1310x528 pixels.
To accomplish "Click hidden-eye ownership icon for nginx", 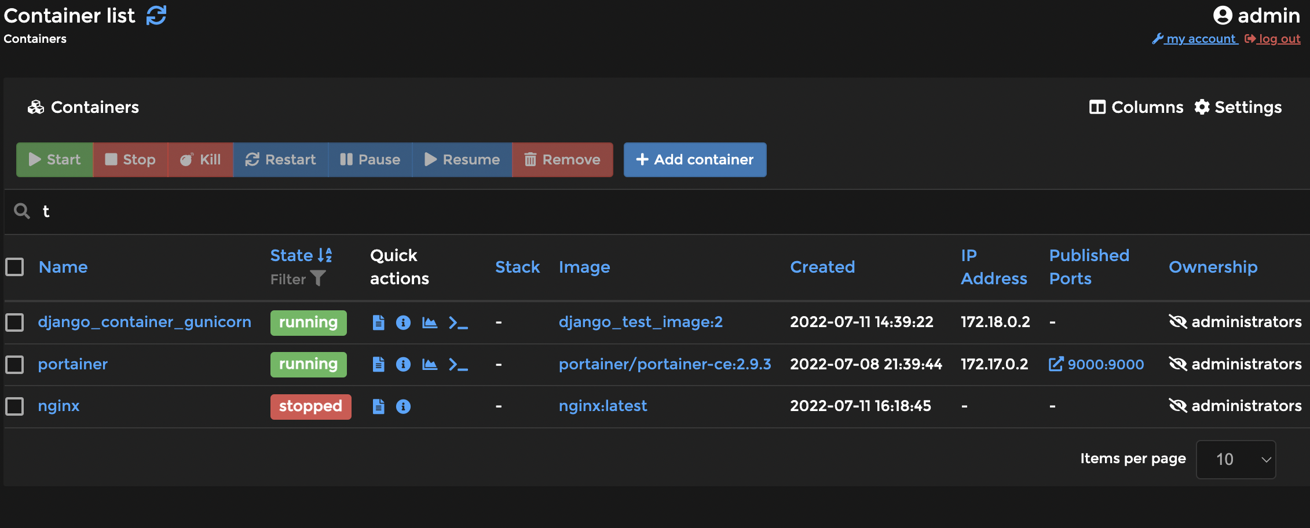I will (1178, 406).
